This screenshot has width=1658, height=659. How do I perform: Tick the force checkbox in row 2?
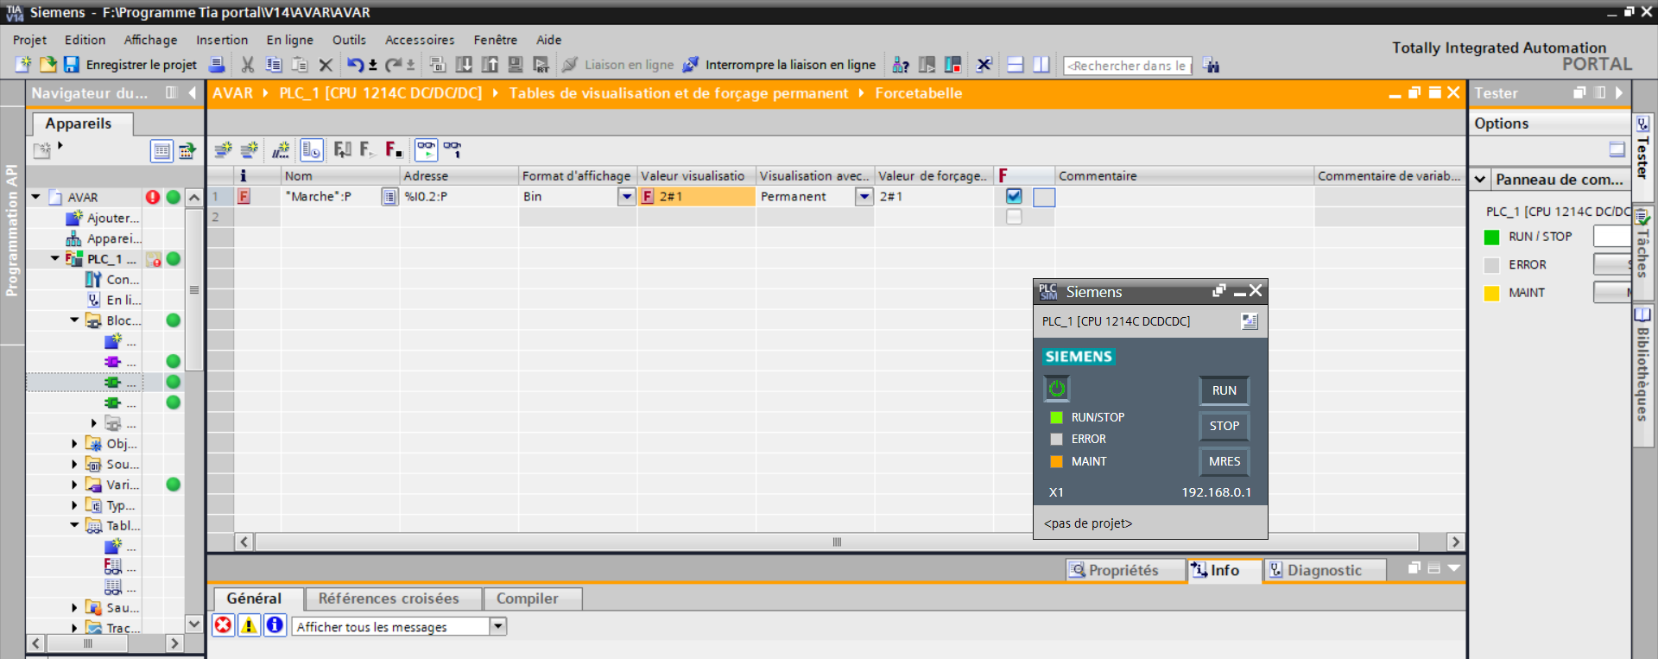(x=1014, y=217)
